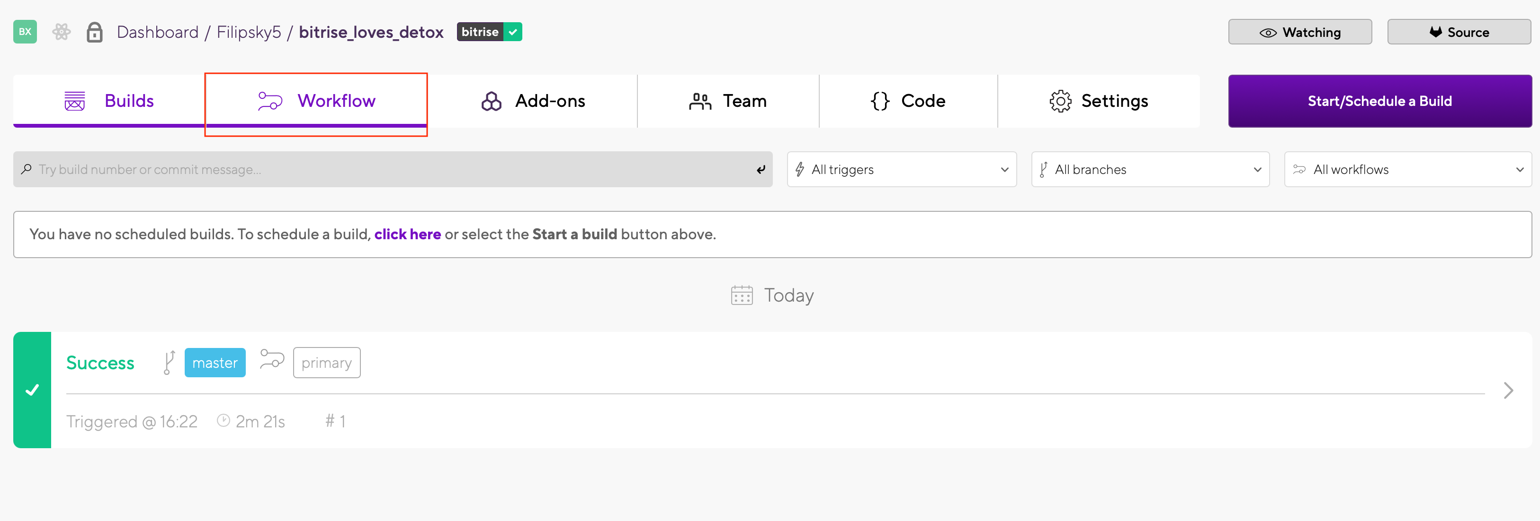
Task: Click the clock icon by build duration
Action: tap(223, 421)
